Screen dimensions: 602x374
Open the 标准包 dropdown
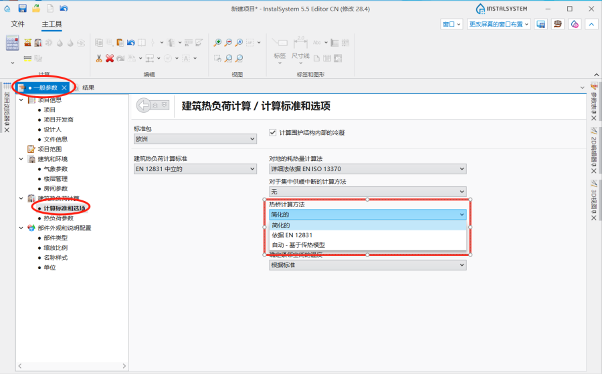(195, 139)
